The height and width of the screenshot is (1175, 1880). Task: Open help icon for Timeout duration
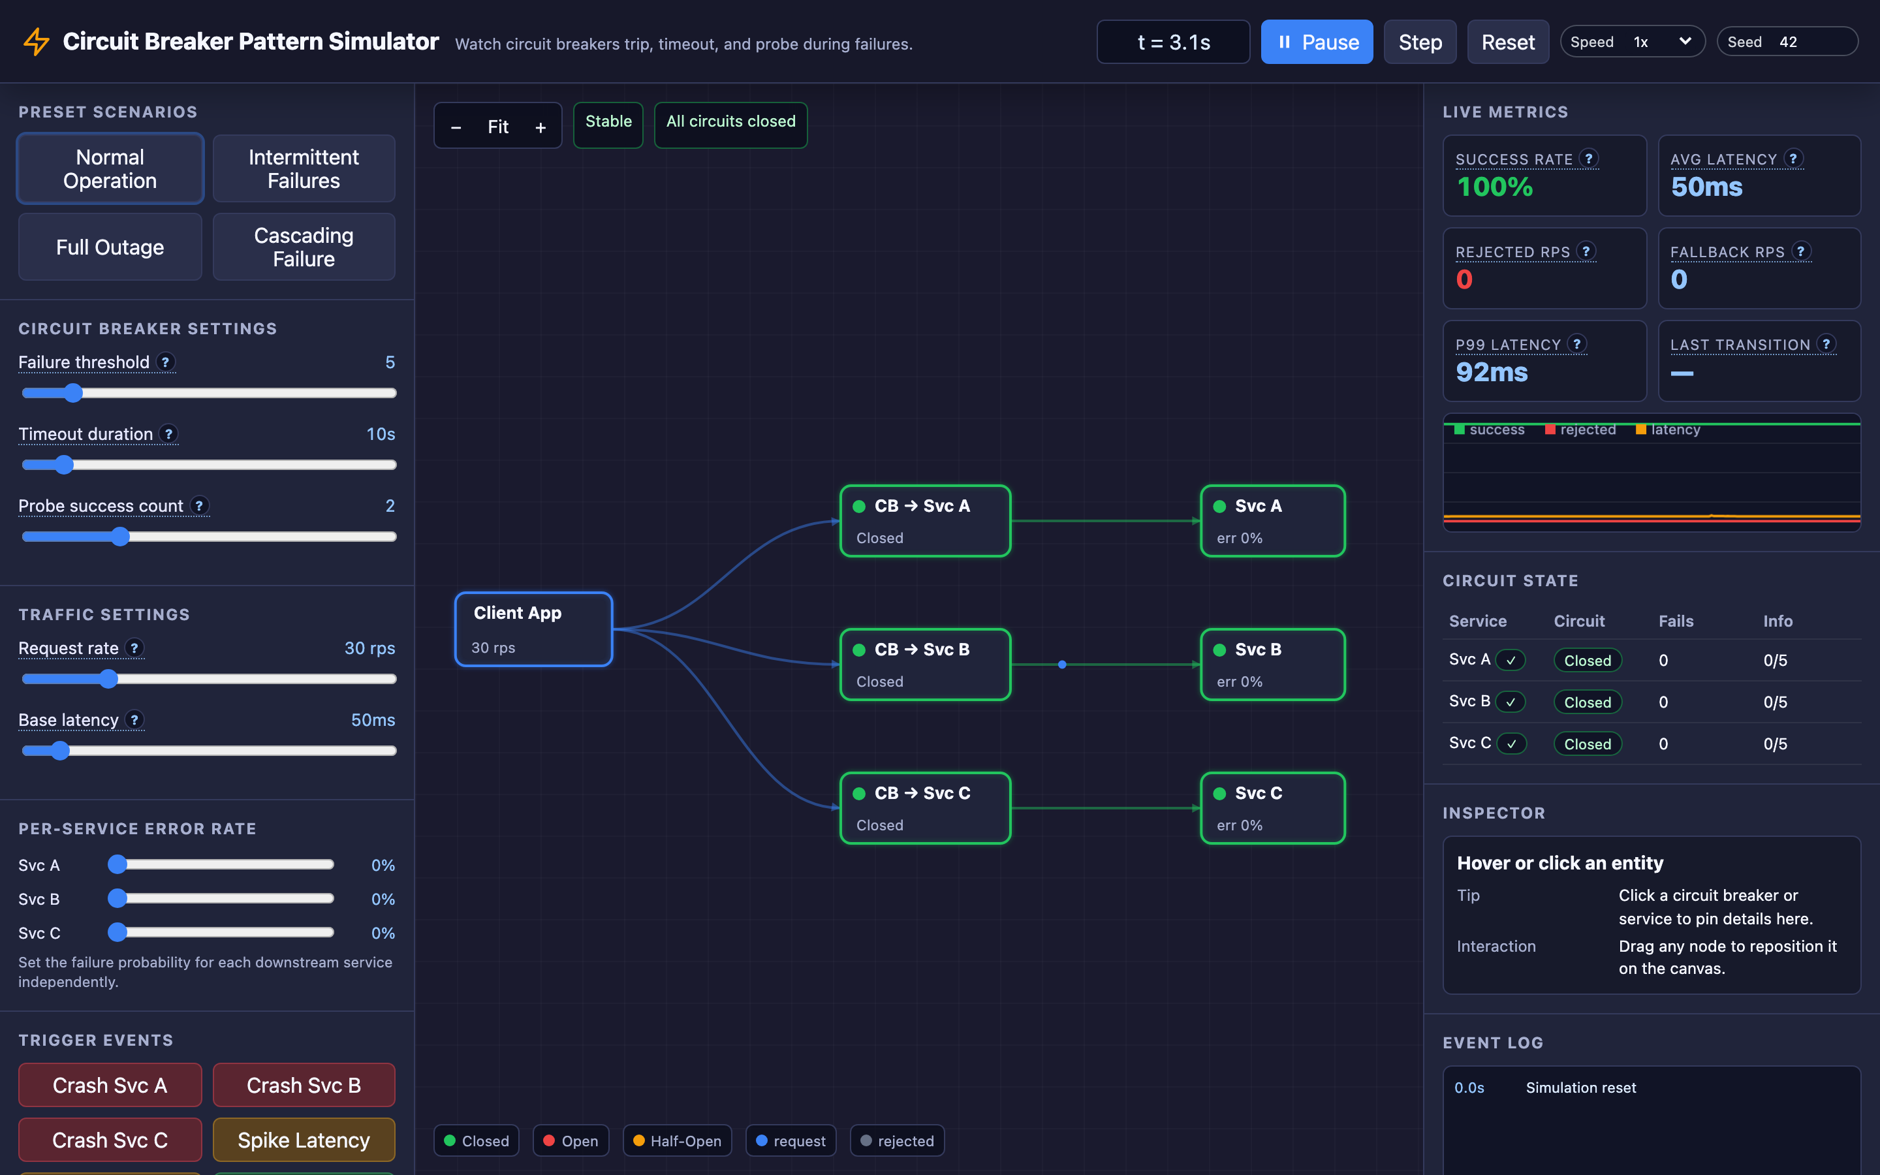pyautogui.click(x=168, y=433)
